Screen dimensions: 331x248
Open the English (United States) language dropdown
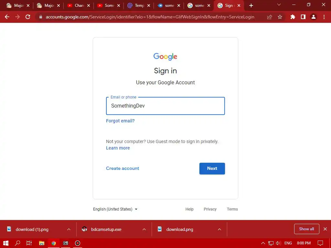click(x=115, y=209)
